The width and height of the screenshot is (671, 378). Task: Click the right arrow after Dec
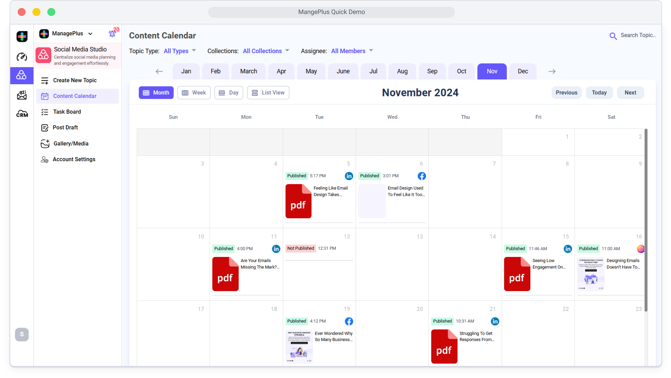[x=552, y=72]
